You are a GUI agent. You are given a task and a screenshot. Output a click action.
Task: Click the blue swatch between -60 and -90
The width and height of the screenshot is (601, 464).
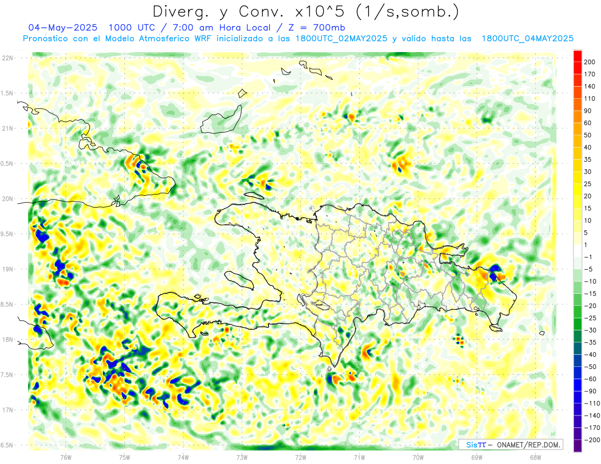[577, 384]
